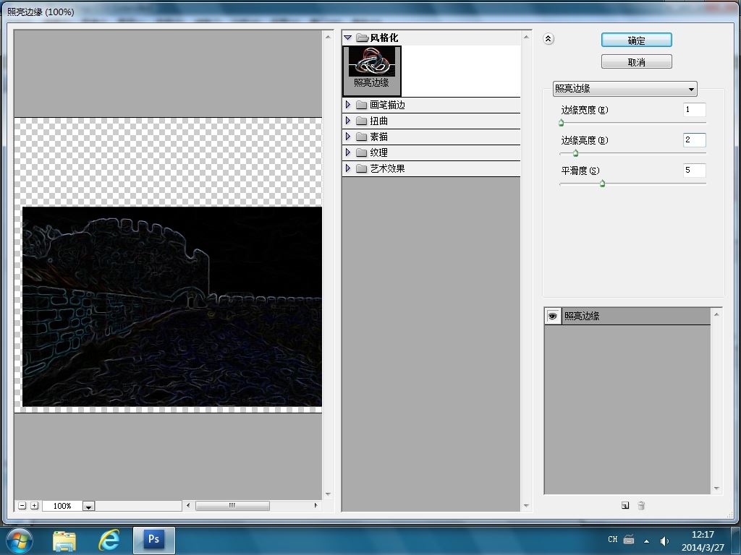The height and width of the screenshot is (555, 741).
Task: Click the preview vertical scroll up arrow
Action: [329, 36]
